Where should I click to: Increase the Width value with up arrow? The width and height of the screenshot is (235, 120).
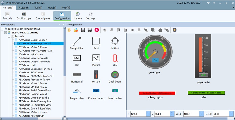tap(201, 113)
